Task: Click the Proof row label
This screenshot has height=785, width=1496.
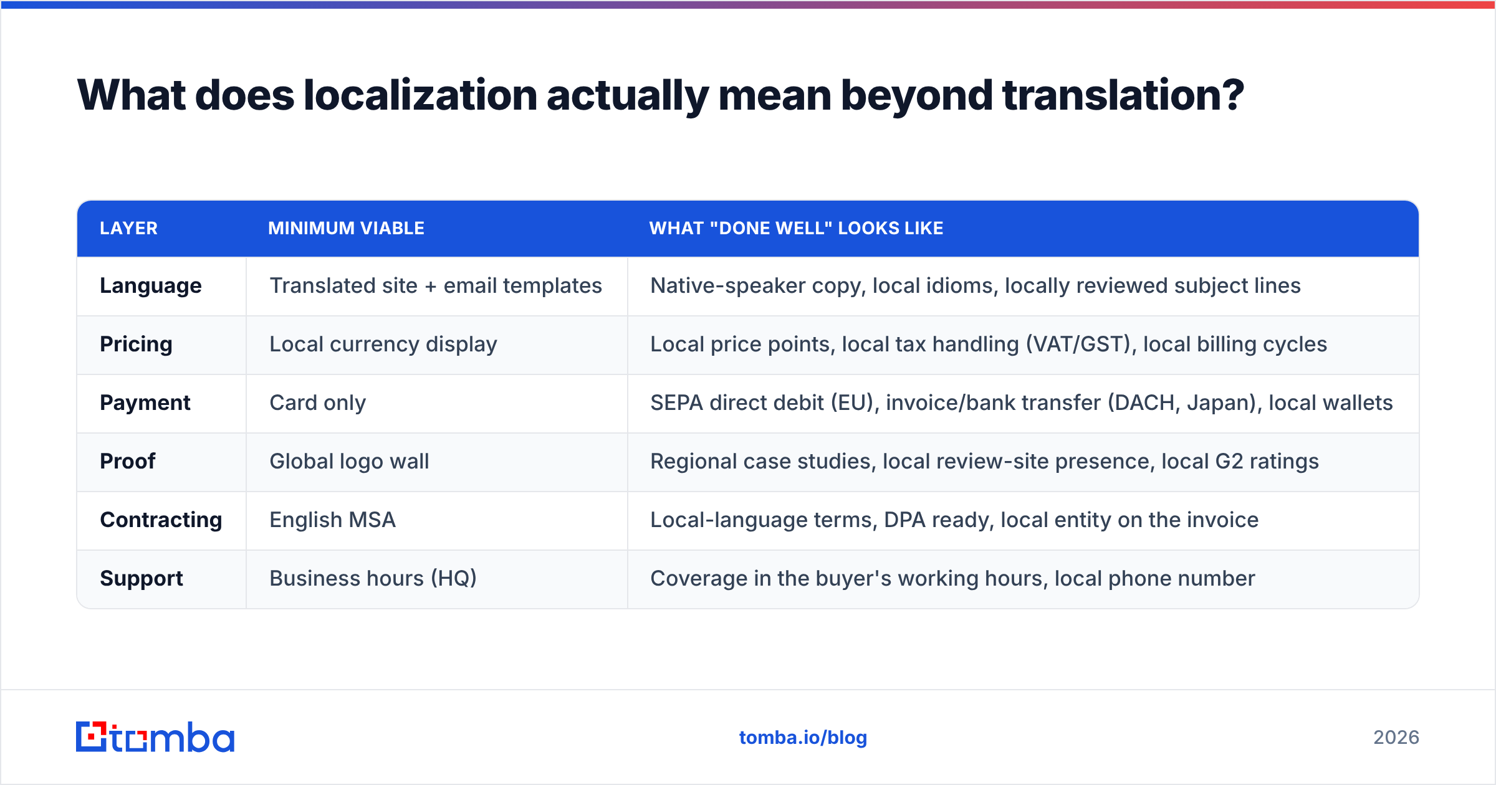Action: [128, 462]
